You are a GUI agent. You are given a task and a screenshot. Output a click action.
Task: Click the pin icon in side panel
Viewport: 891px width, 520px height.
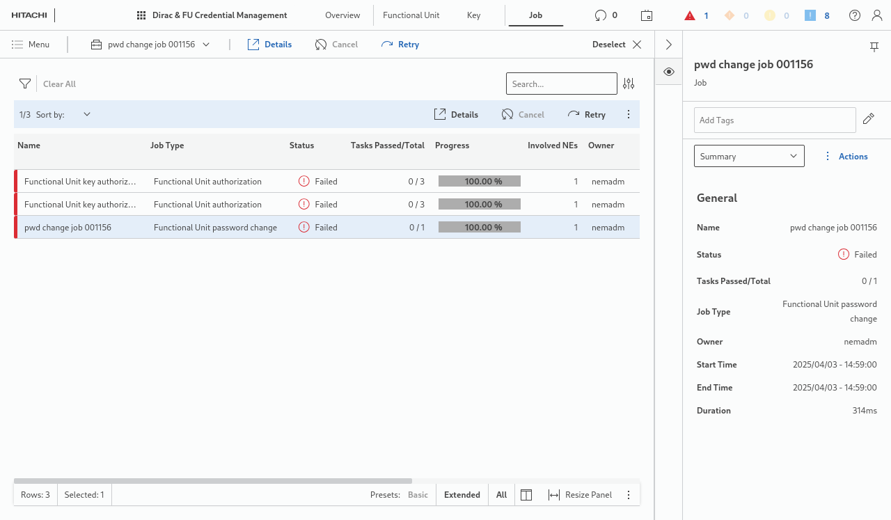pyautogui.click(x=874, y=47)
